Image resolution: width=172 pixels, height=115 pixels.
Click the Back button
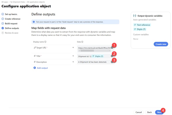pyautogui.click(x=149, y=112)
